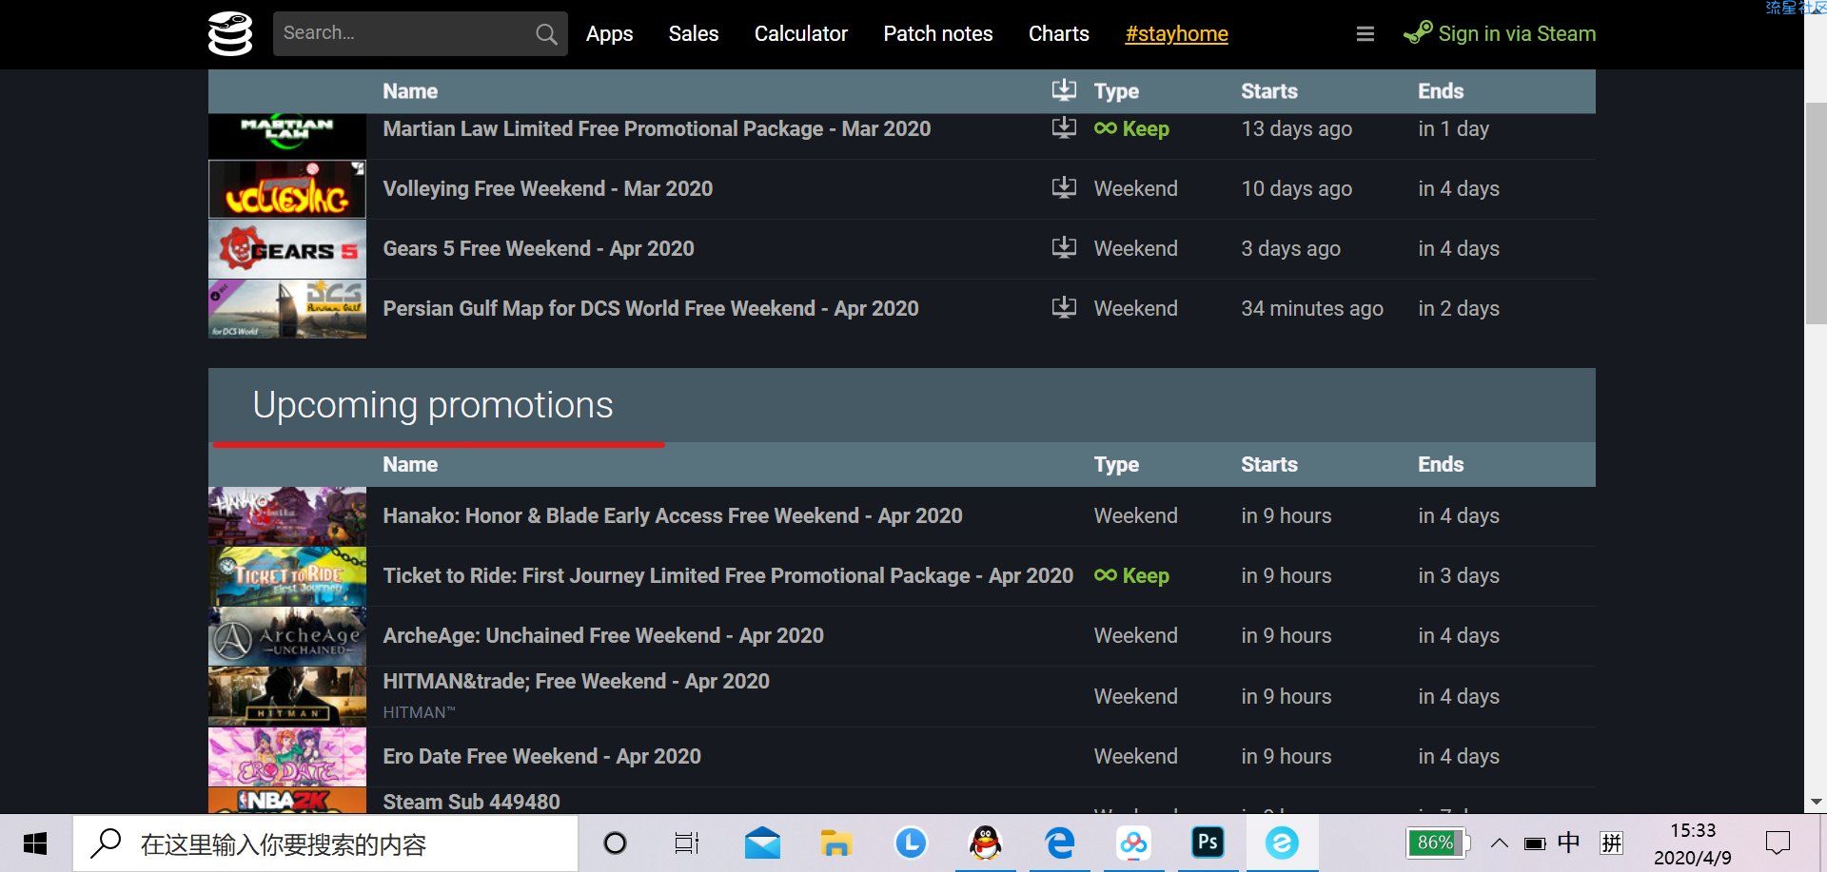Open Baidu cloud app in taskbar
This screenshot has height=872, width=1827.
coord(1133,843)
